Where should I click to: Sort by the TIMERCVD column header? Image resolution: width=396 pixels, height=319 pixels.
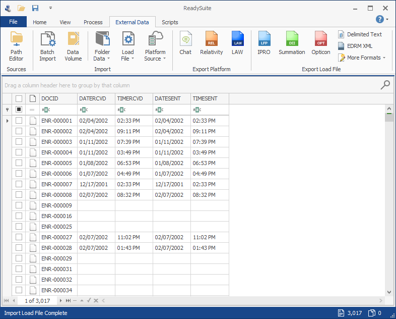pos(134,98)
